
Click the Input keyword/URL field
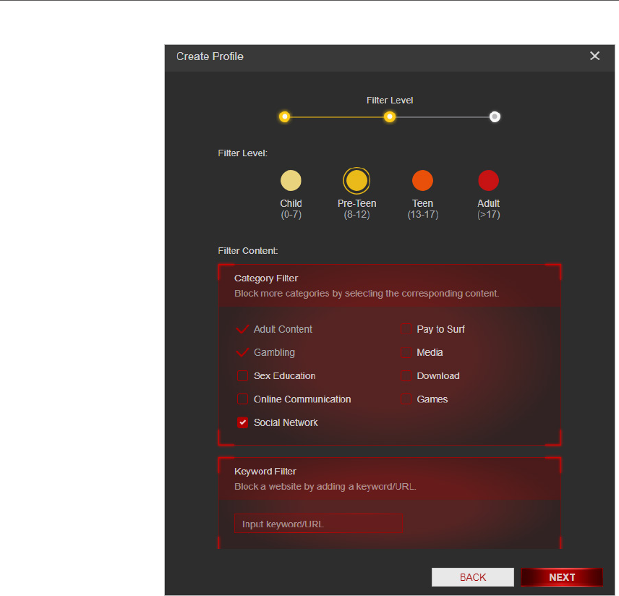(318, 524)
